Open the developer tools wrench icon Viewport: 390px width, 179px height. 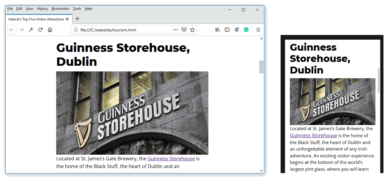point(31,30)
